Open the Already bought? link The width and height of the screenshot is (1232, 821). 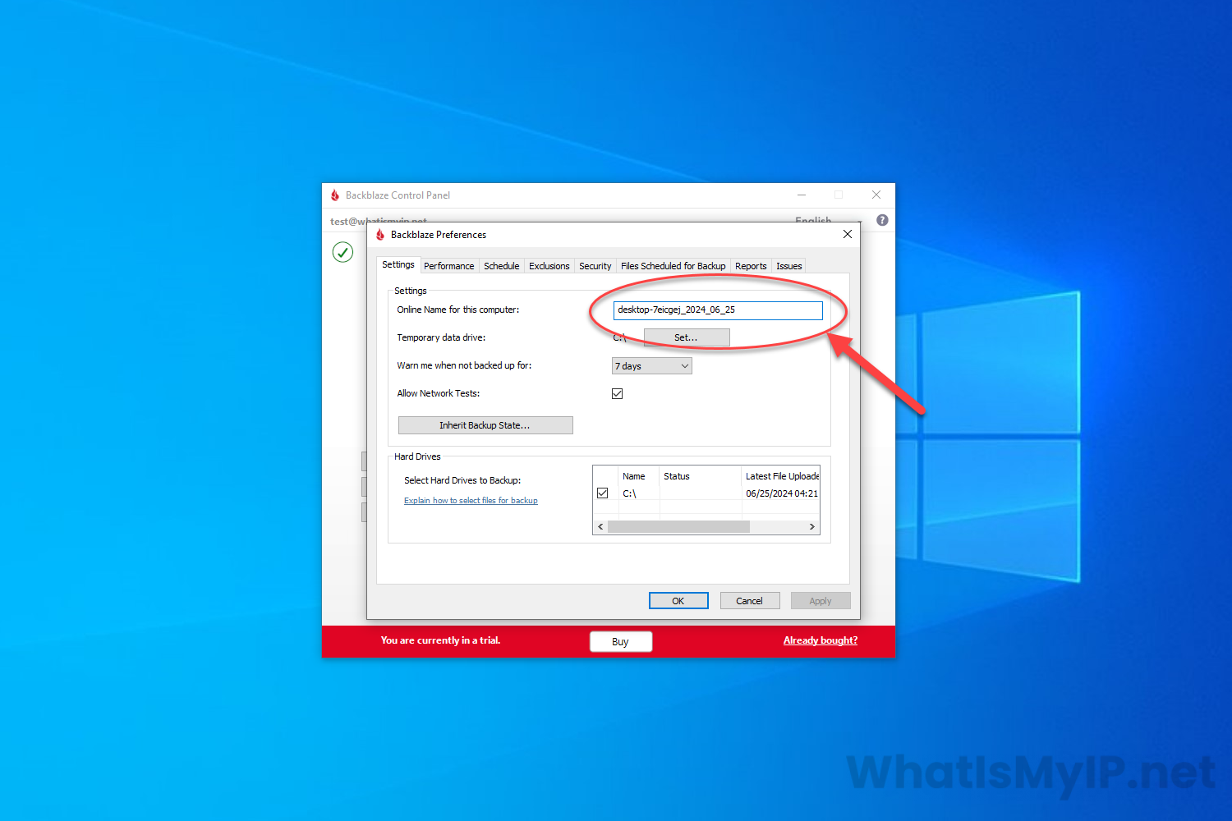click(x=821, y=640)
